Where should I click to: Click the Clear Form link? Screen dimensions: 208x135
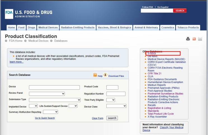coord(97,118)
